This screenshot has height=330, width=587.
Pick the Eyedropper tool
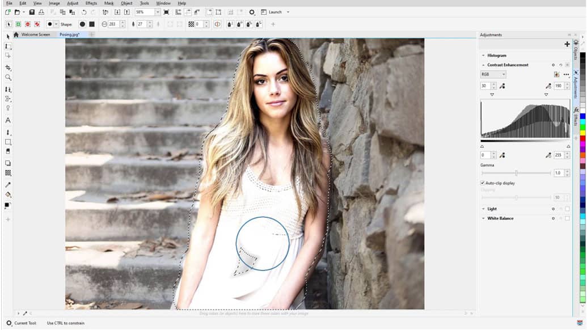8,185
